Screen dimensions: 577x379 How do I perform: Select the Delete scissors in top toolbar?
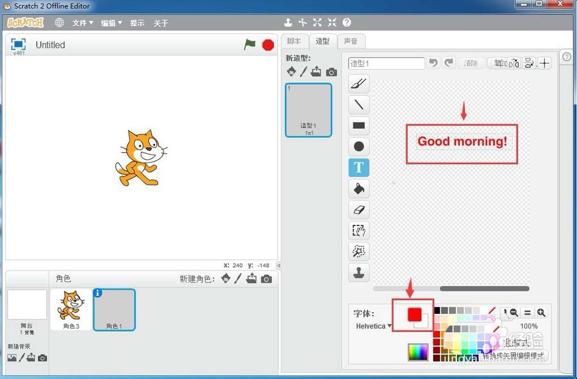coord(302,23)
